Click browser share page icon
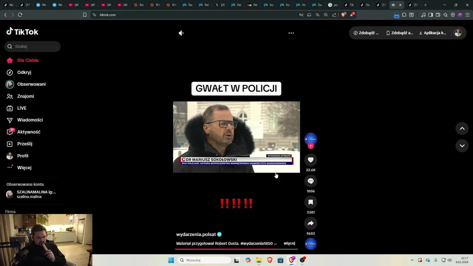473x266 pixels. 334,15
